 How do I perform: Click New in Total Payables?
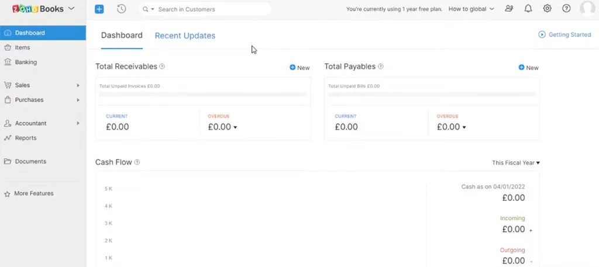(529, 68)
